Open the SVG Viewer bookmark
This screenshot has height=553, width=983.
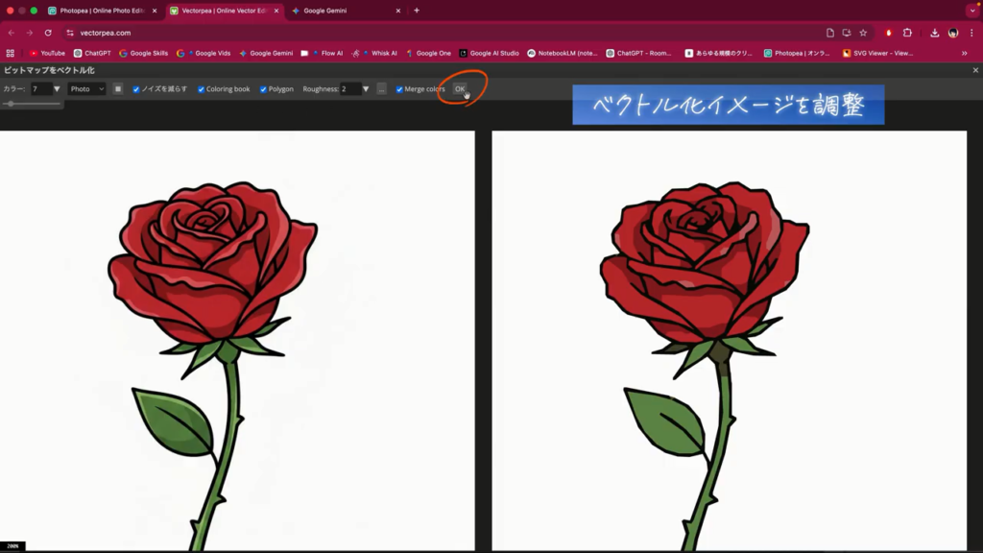(x=877, y=54)
